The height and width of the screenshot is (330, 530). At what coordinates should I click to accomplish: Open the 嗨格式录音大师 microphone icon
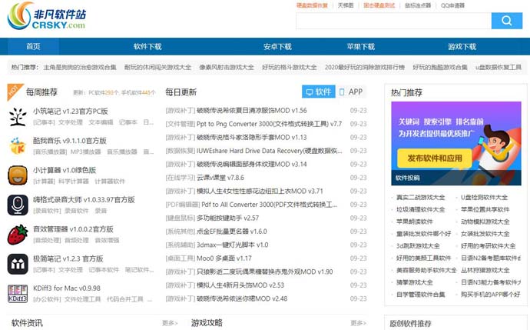[18, 205]
